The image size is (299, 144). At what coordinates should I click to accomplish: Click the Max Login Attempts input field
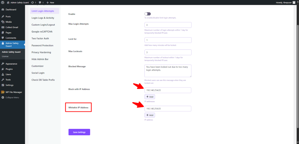(x=168, y=25)
